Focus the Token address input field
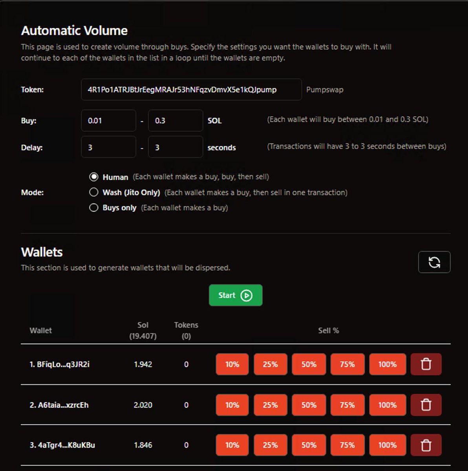Image resolution: width=468 pixels, height=471 pixels. 191,89
